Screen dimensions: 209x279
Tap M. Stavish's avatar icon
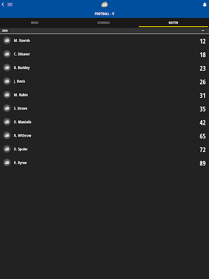[x=7, y=40]
